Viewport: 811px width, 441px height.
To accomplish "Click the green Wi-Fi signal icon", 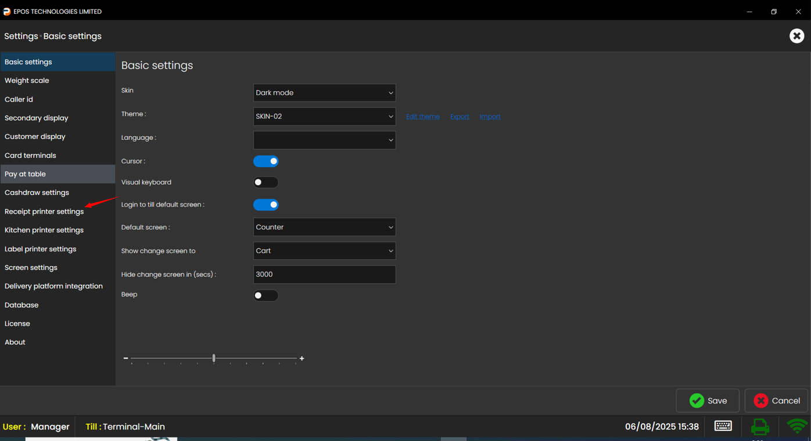I will point(797,426).
